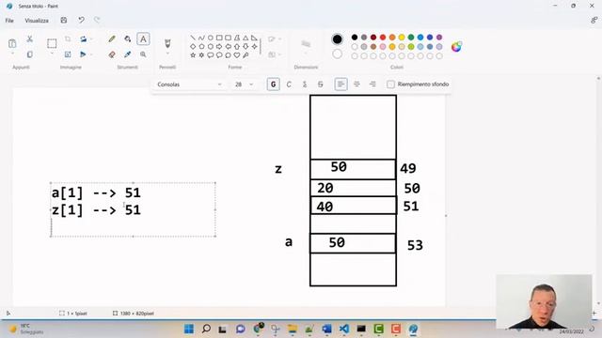The width and height of the screenshot is (602, 338).
Task: Pick the yellow swatch in the top palette row
Action: 402,38
